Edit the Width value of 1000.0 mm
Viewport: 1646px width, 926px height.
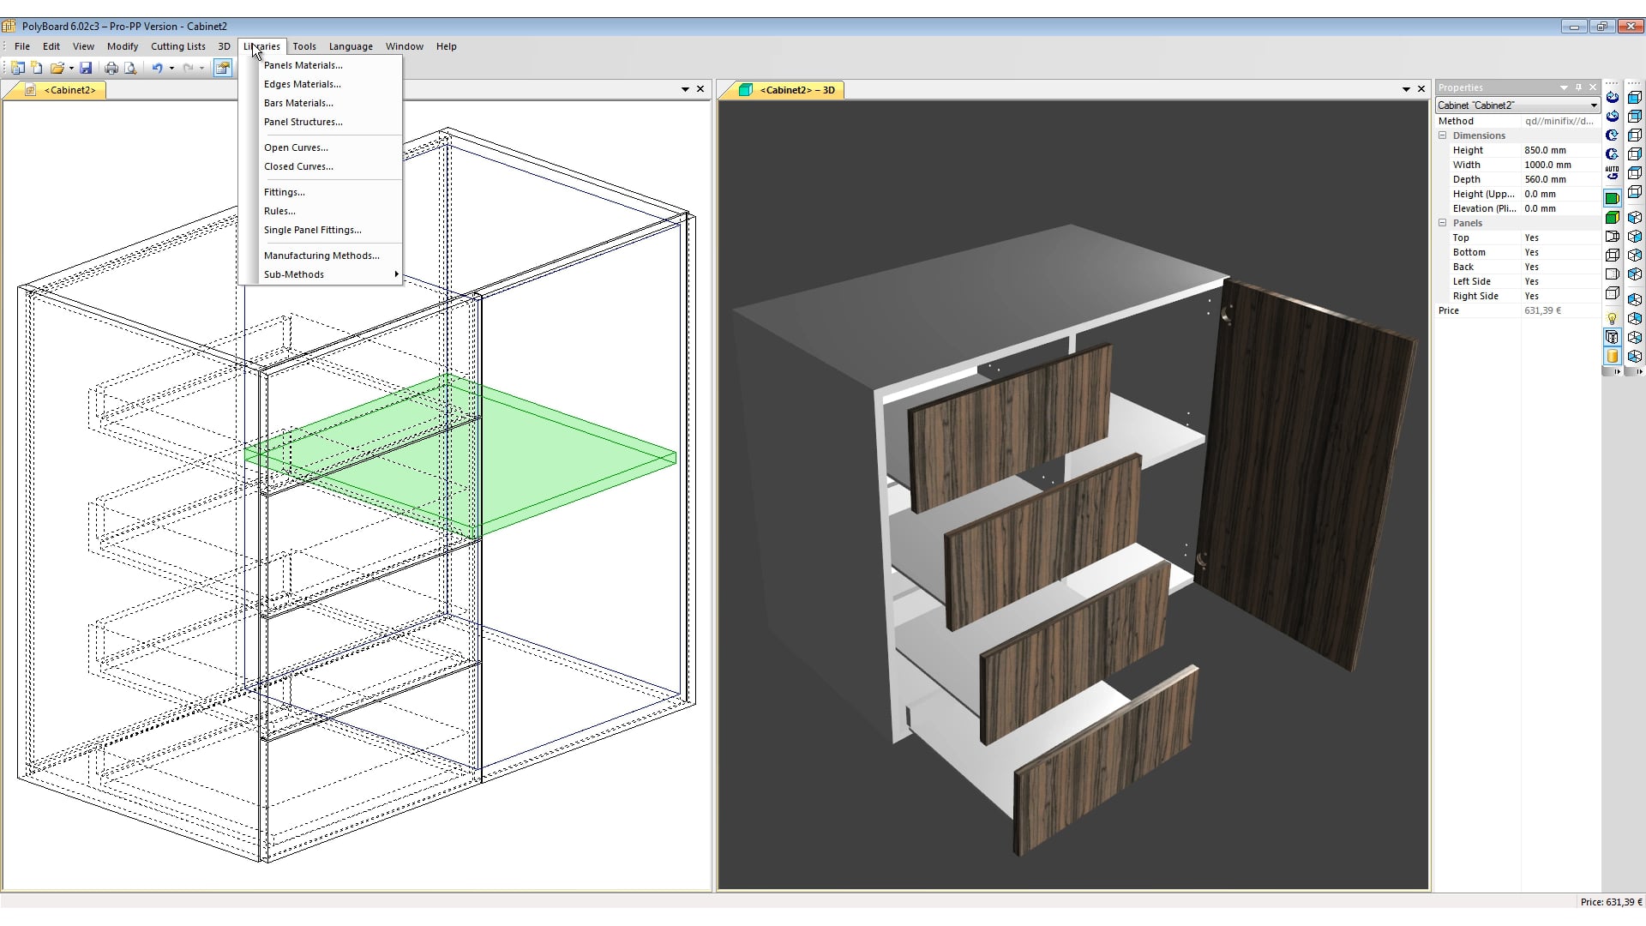[1547, 165]
